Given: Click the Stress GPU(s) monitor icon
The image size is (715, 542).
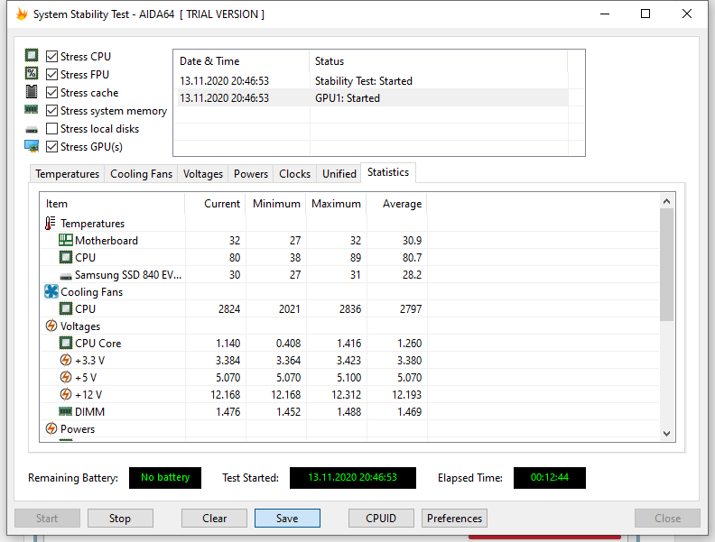Looking at the screenshot, I should 32,146.
